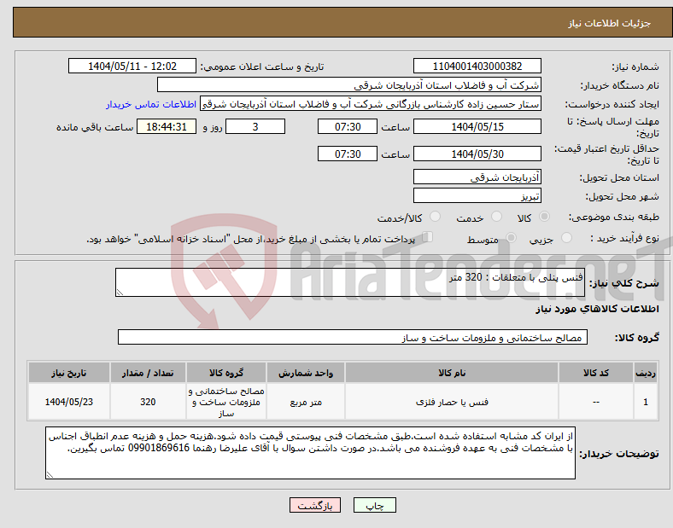Click the remaining time field 18:44:31
This screenshot has width=673, height=528.
coord(167,126)
